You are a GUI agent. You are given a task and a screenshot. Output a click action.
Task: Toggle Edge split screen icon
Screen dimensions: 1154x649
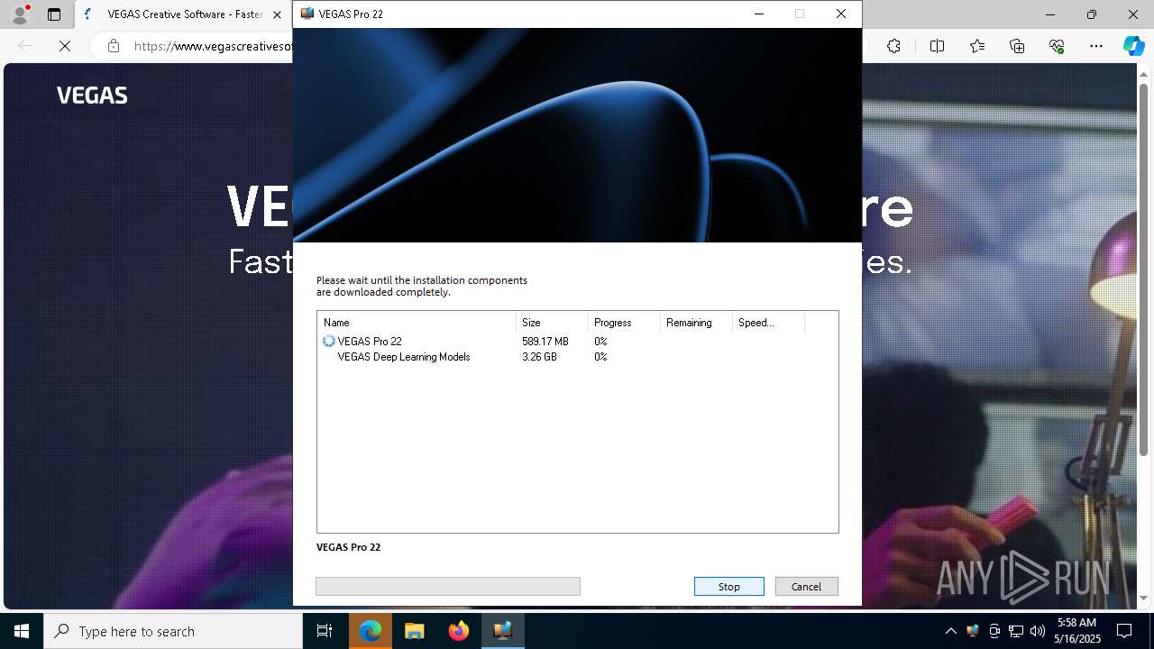[x=937, y=46]
